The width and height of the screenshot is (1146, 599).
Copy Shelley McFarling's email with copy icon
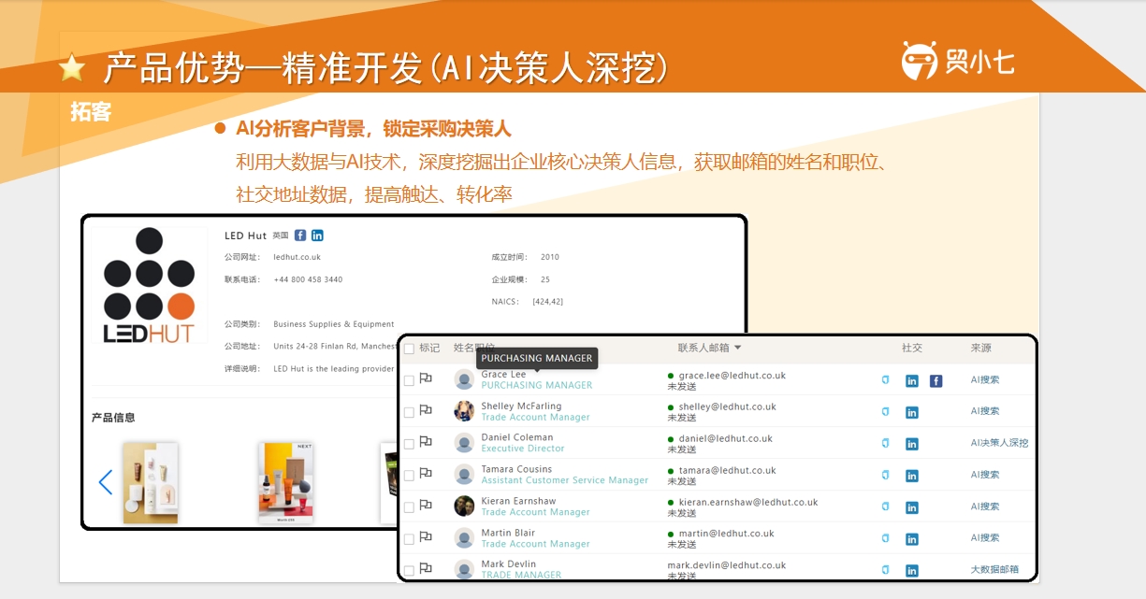tap(886, 412)
